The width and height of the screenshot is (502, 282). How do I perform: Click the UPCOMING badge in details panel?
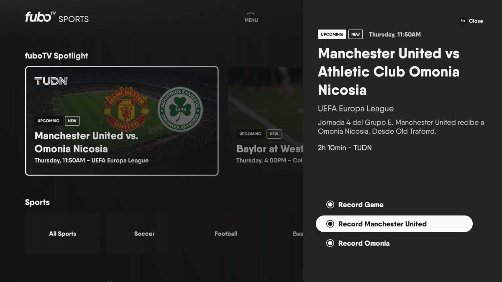click(x=332, y=34)
